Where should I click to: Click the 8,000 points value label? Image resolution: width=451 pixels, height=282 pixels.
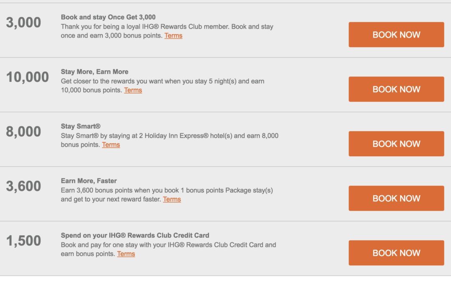24,131
